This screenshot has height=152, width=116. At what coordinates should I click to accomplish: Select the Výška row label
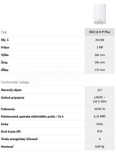coord(5,55)
